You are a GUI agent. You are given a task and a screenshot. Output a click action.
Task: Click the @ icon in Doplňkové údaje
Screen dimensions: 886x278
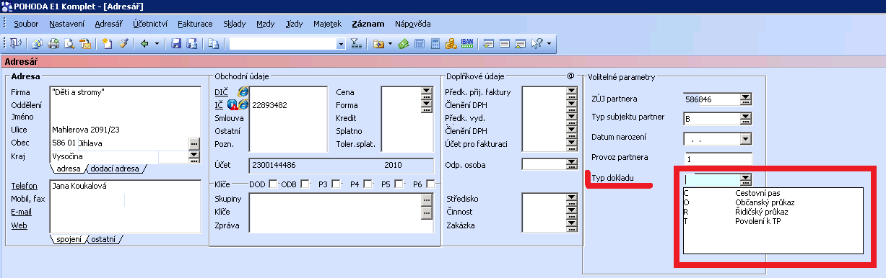[x=570, y=76]
